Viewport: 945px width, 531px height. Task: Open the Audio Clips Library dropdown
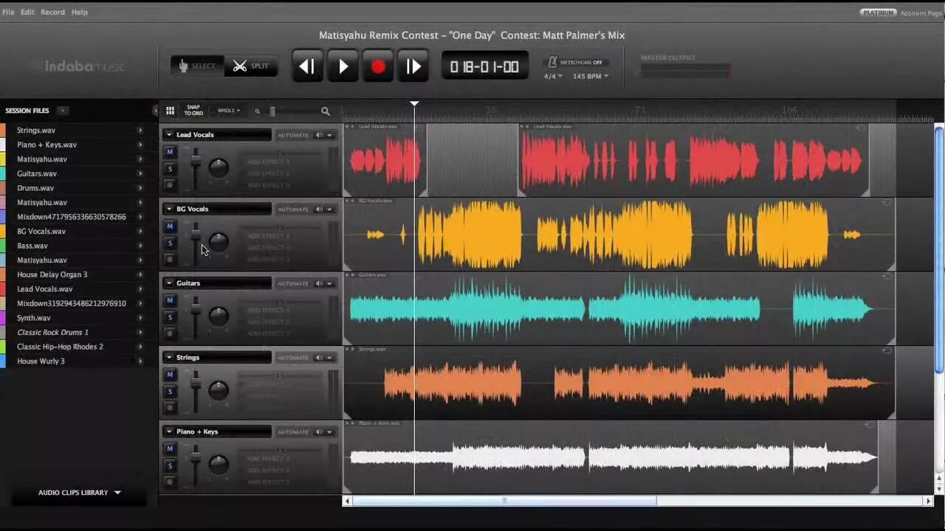click(x=79, y=493)
